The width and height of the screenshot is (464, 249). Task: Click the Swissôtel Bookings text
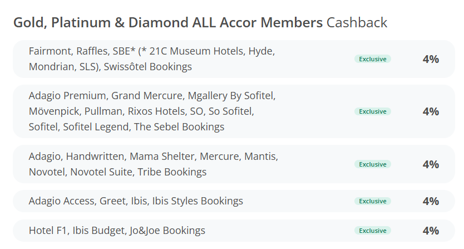[147, 67]
